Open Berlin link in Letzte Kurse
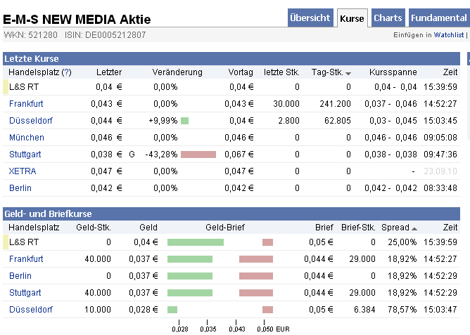This screenshot has width=470, height=335. pos(20,188)
